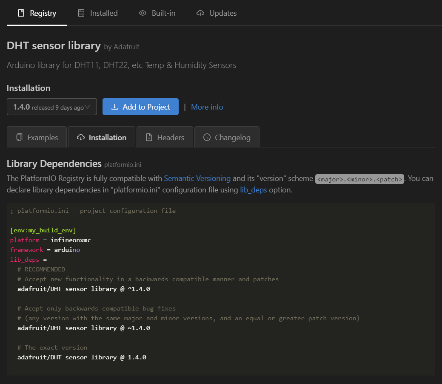Click the Changelog clock icon
Screen dimensions: 442x384
pyautogui.click(x=207, y=137)
